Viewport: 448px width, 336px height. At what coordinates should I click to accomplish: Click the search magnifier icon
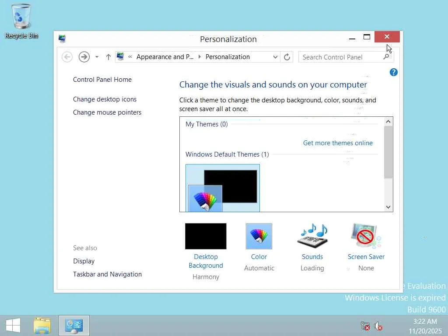386,57
